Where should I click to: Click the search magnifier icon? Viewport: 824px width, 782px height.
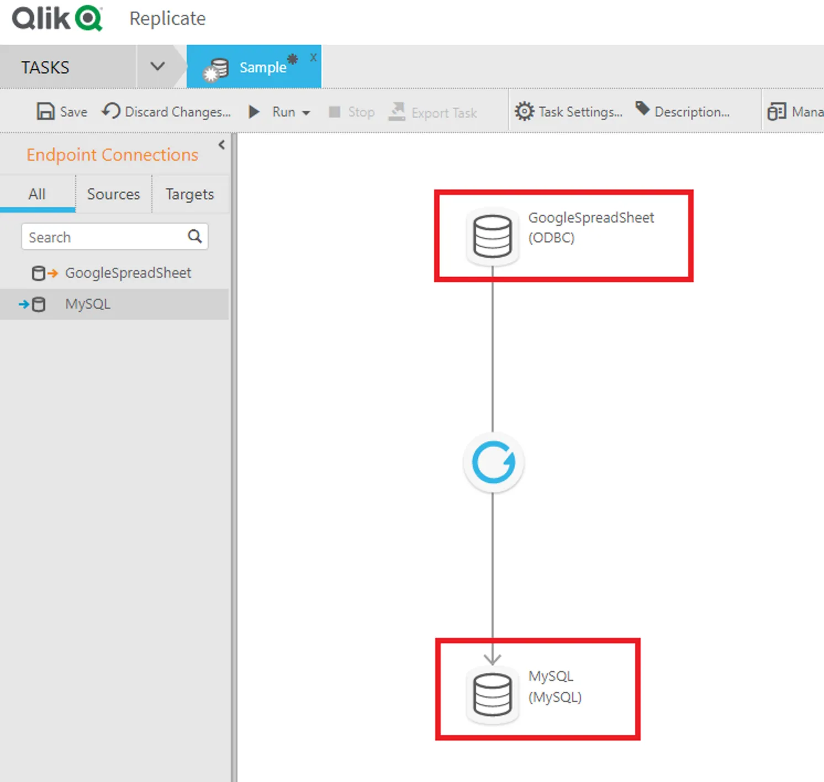click(x=194, y=236)
